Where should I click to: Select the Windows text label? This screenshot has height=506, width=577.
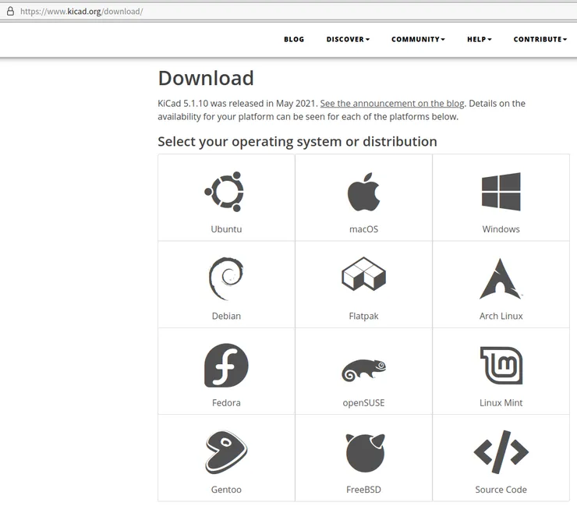[x=501, y=229]
